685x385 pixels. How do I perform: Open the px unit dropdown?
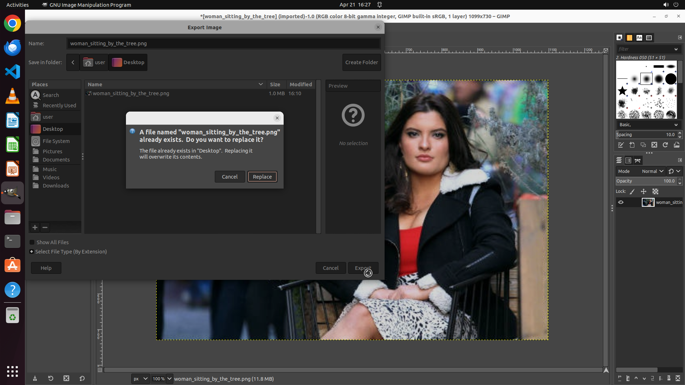click(141, 379)
